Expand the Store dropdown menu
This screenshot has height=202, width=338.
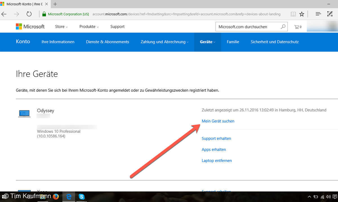click(61, 27)
